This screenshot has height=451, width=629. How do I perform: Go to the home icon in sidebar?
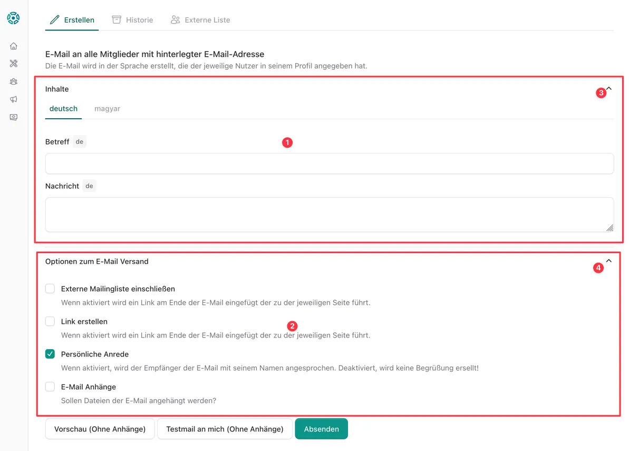click(14, 46)
